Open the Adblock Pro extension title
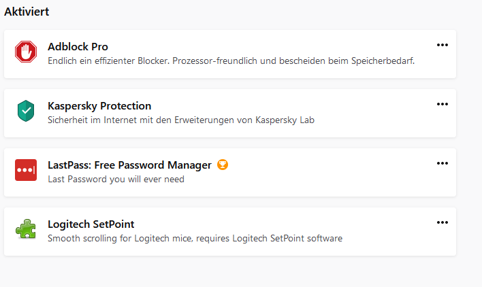The image size is (482, 287). (78, 47)
